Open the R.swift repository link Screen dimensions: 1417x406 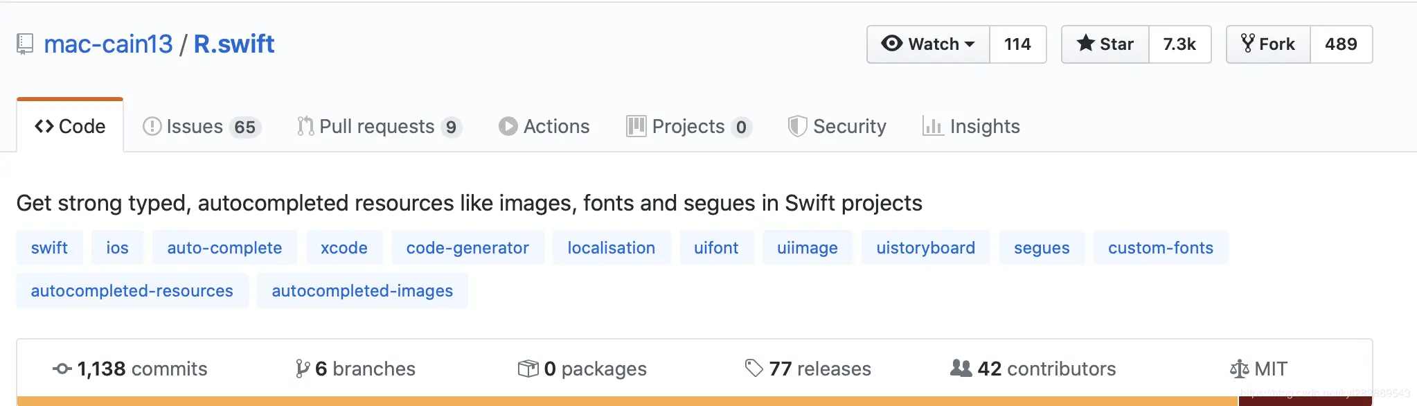tap(234, 44)
